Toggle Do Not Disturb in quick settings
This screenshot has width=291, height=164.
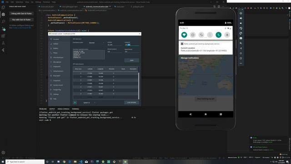coord(193,35)
